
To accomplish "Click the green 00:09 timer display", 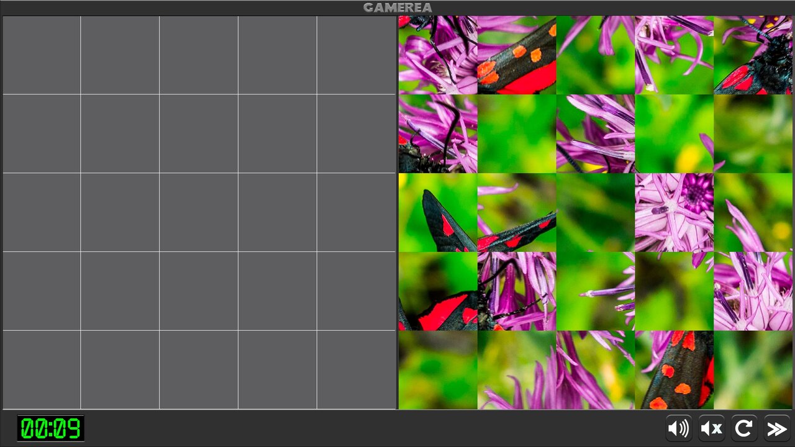I will click(51, 428).
